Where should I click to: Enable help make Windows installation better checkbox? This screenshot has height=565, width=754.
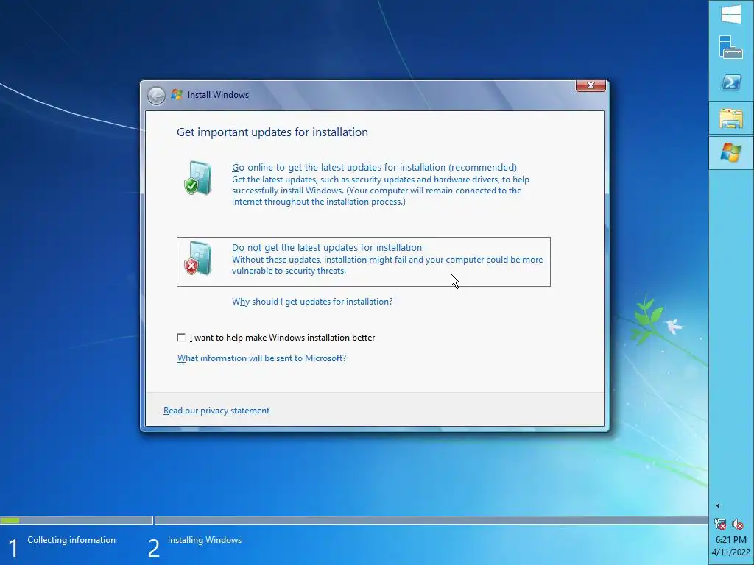(x=181, y=338)
